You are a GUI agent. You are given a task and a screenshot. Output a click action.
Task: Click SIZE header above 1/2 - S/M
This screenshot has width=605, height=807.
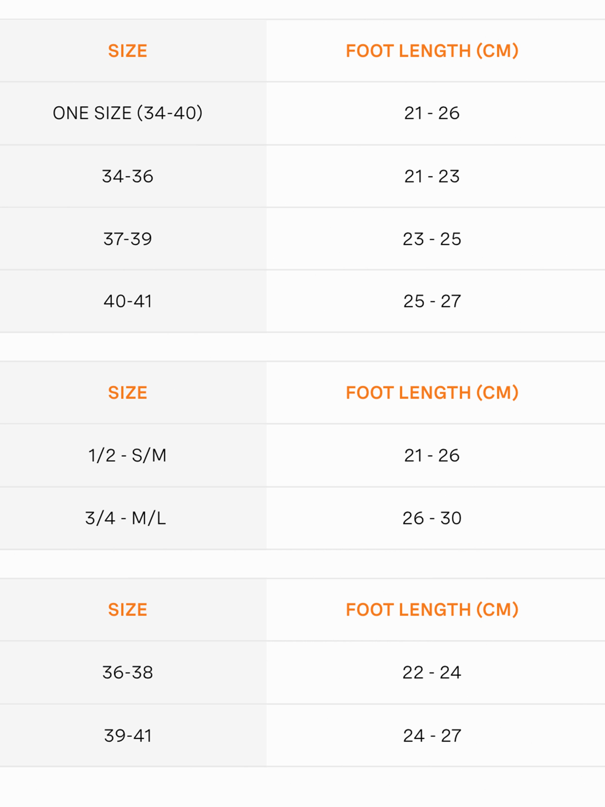click(x=128, y=393)
